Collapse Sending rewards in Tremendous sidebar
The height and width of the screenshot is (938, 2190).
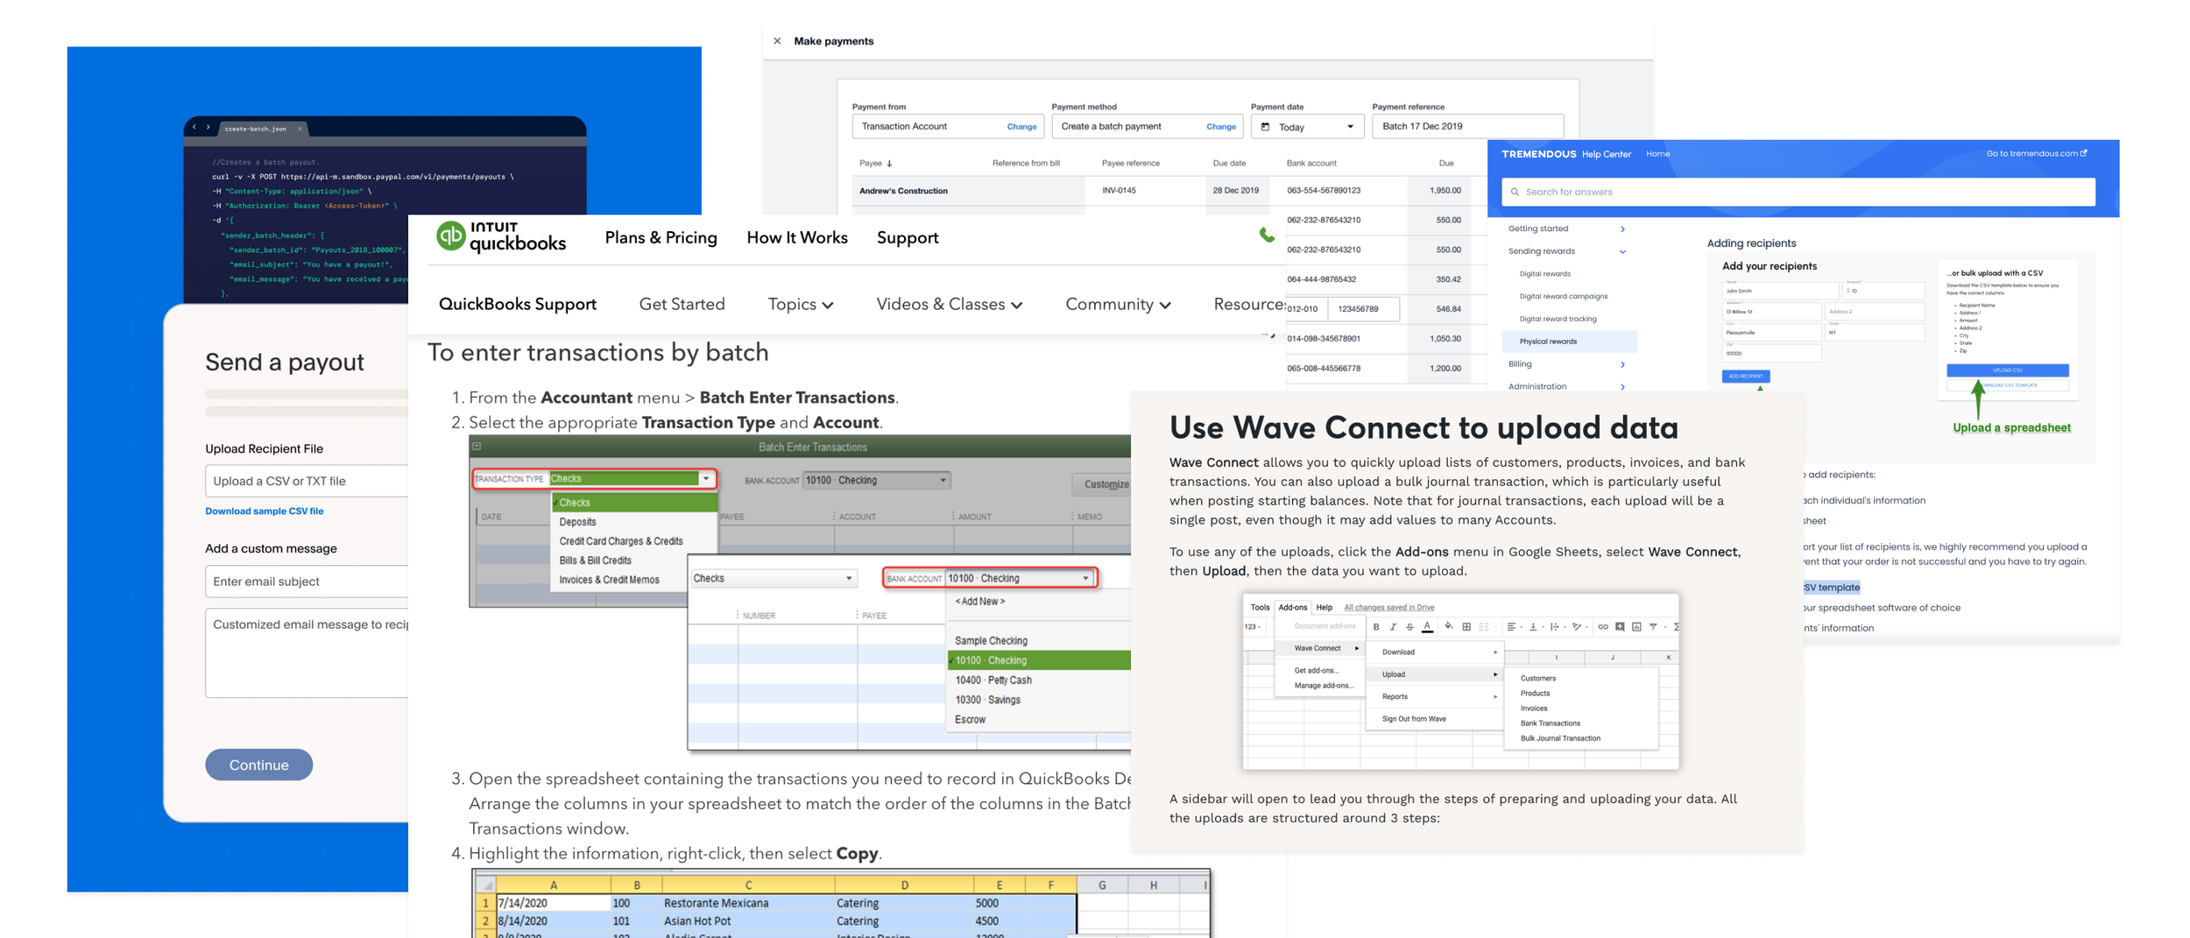1622,252
